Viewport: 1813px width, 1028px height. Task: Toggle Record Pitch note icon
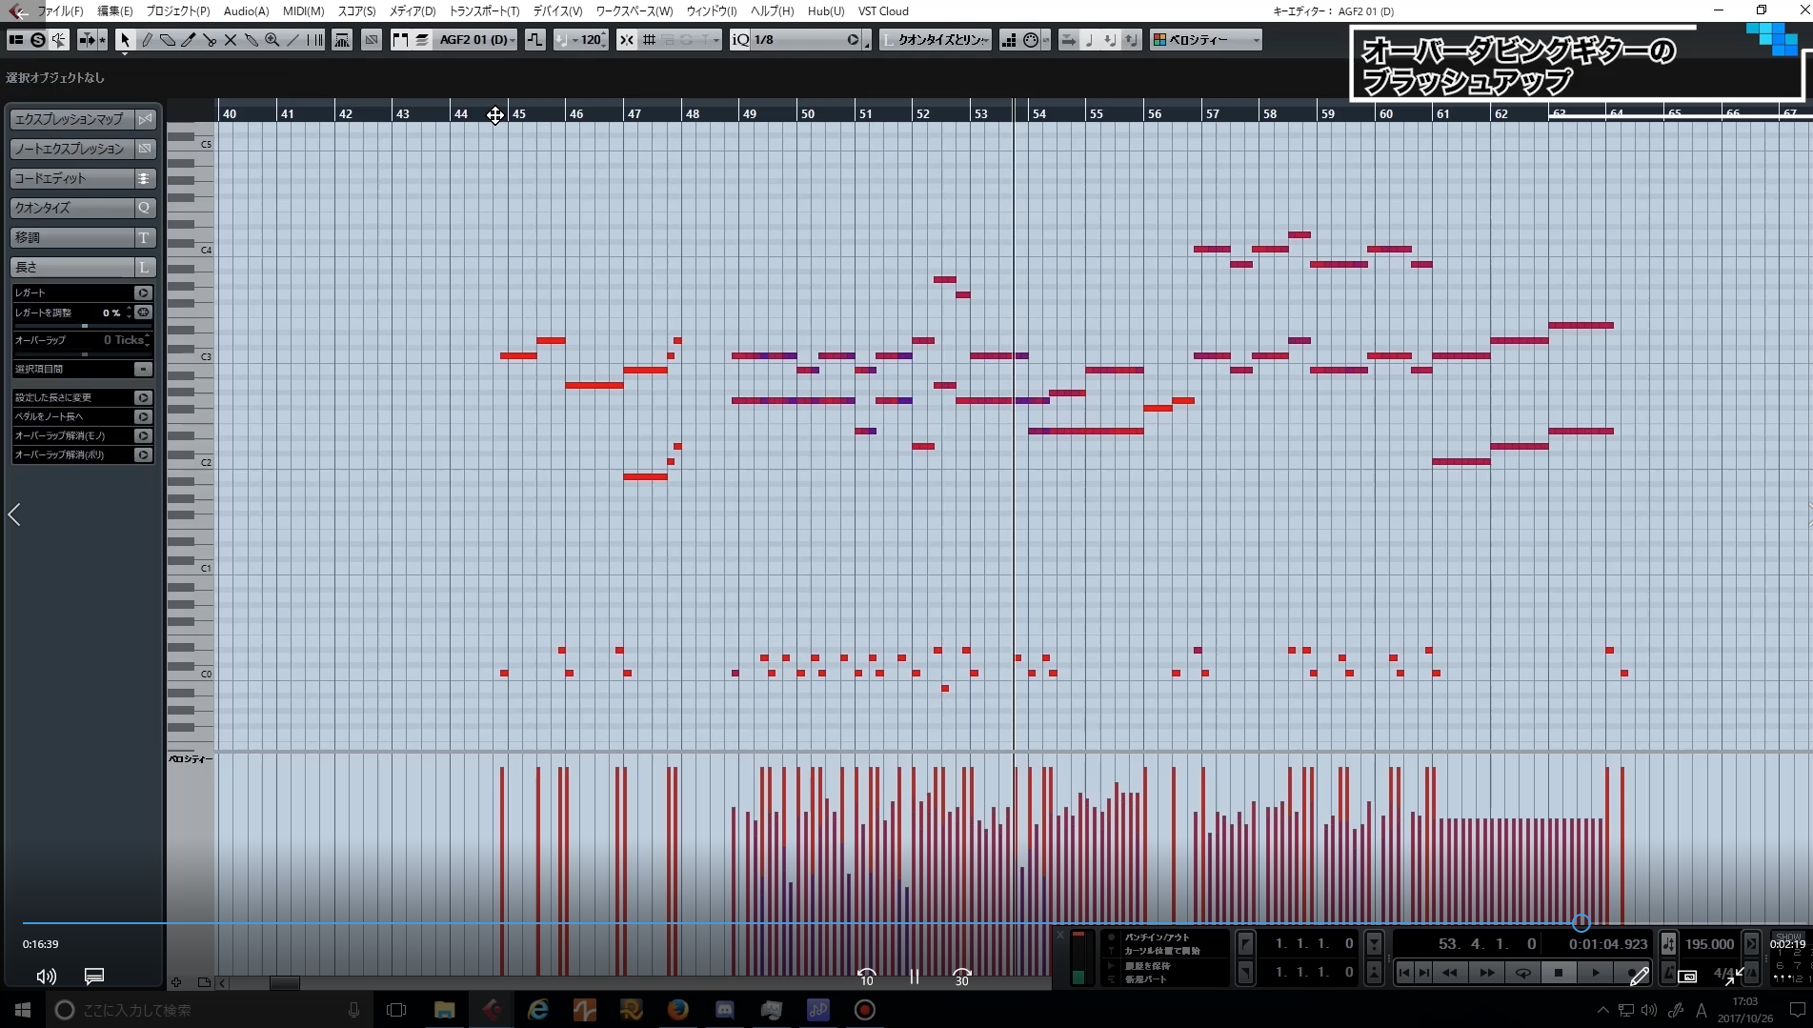point(1089,39)
